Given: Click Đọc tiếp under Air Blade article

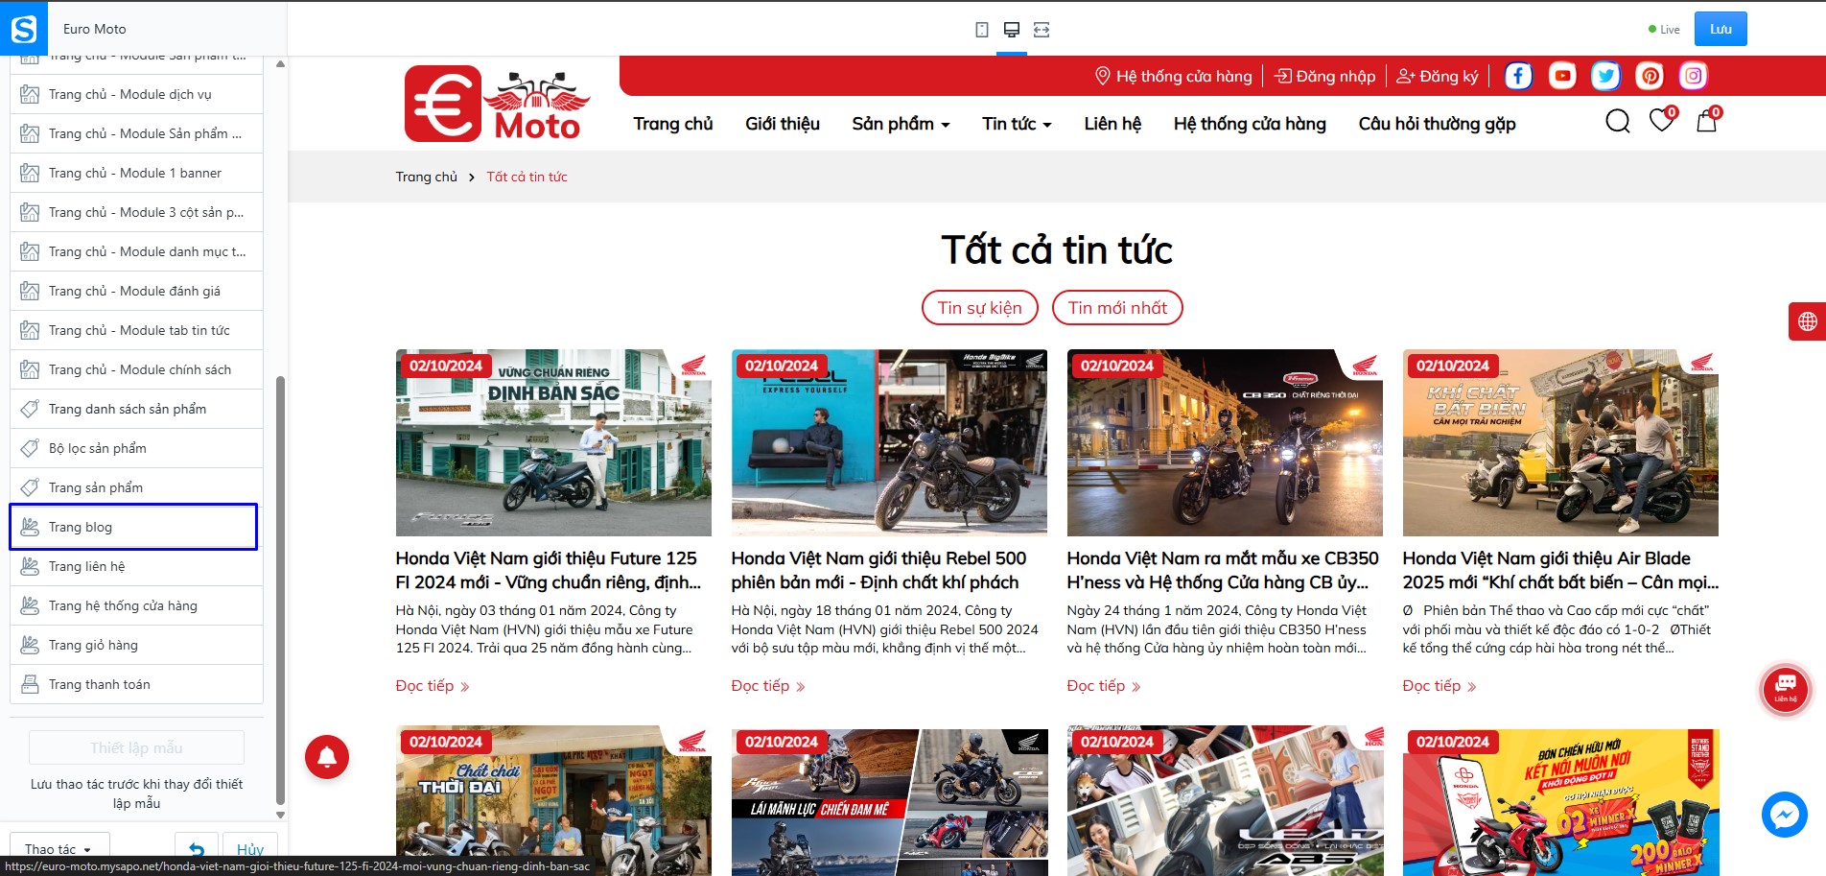Looking at the screenshot, I should click(1440, 686).
